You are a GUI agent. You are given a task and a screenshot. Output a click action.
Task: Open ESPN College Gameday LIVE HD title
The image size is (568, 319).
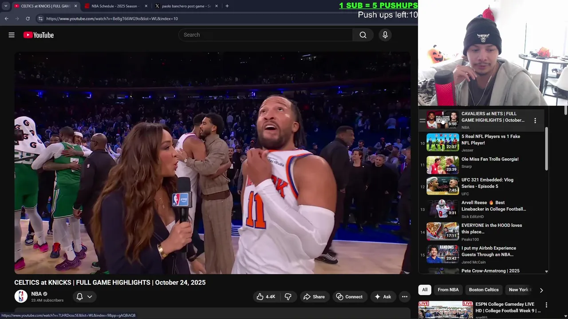pos(508,307)
